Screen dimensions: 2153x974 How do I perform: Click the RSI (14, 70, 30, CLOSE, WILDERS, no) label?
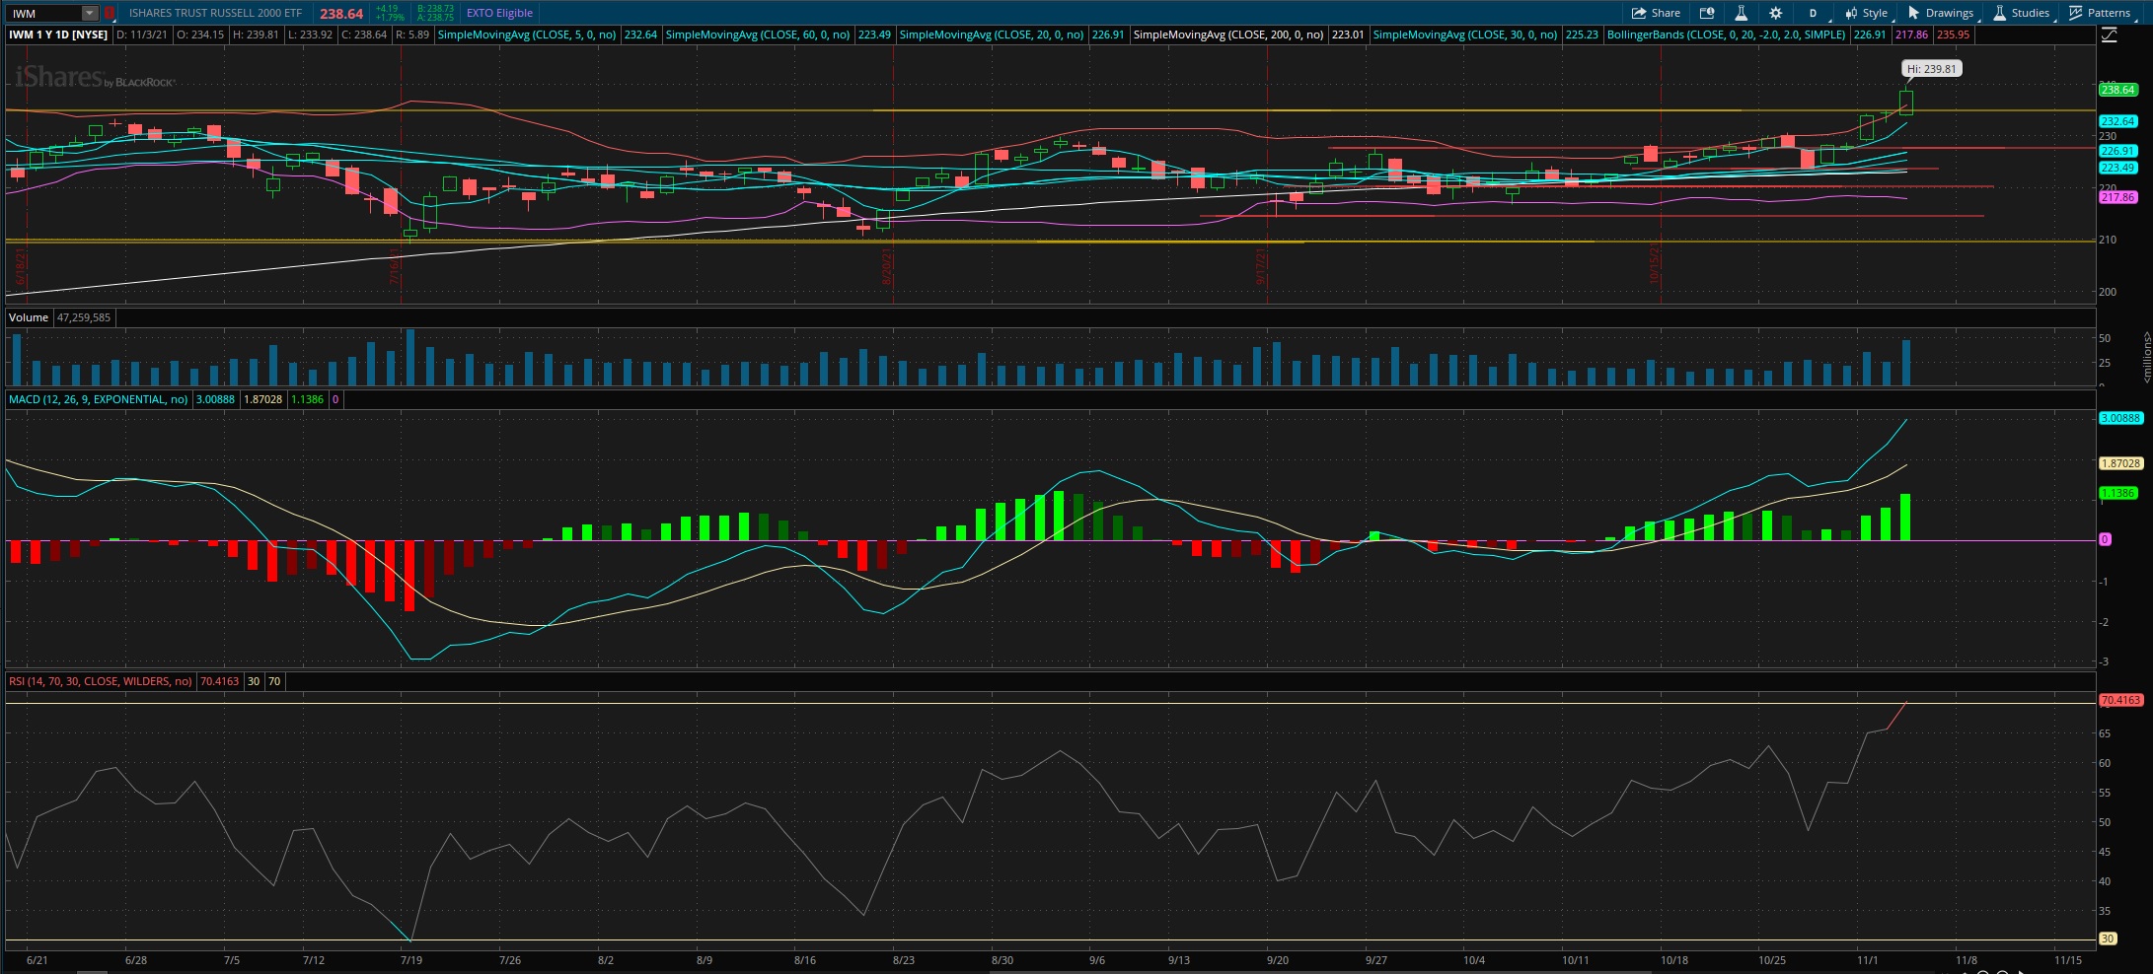[x=101, y=681]
